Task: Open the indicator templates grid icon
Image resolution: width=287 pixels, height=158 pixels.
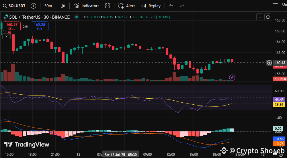Action: (x=108, y=6)
